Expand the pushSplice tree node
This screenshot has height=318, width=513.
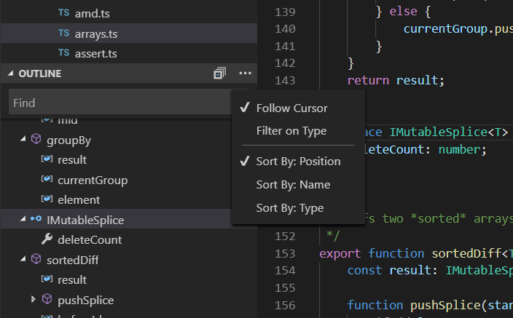click(x=34, y=300)
